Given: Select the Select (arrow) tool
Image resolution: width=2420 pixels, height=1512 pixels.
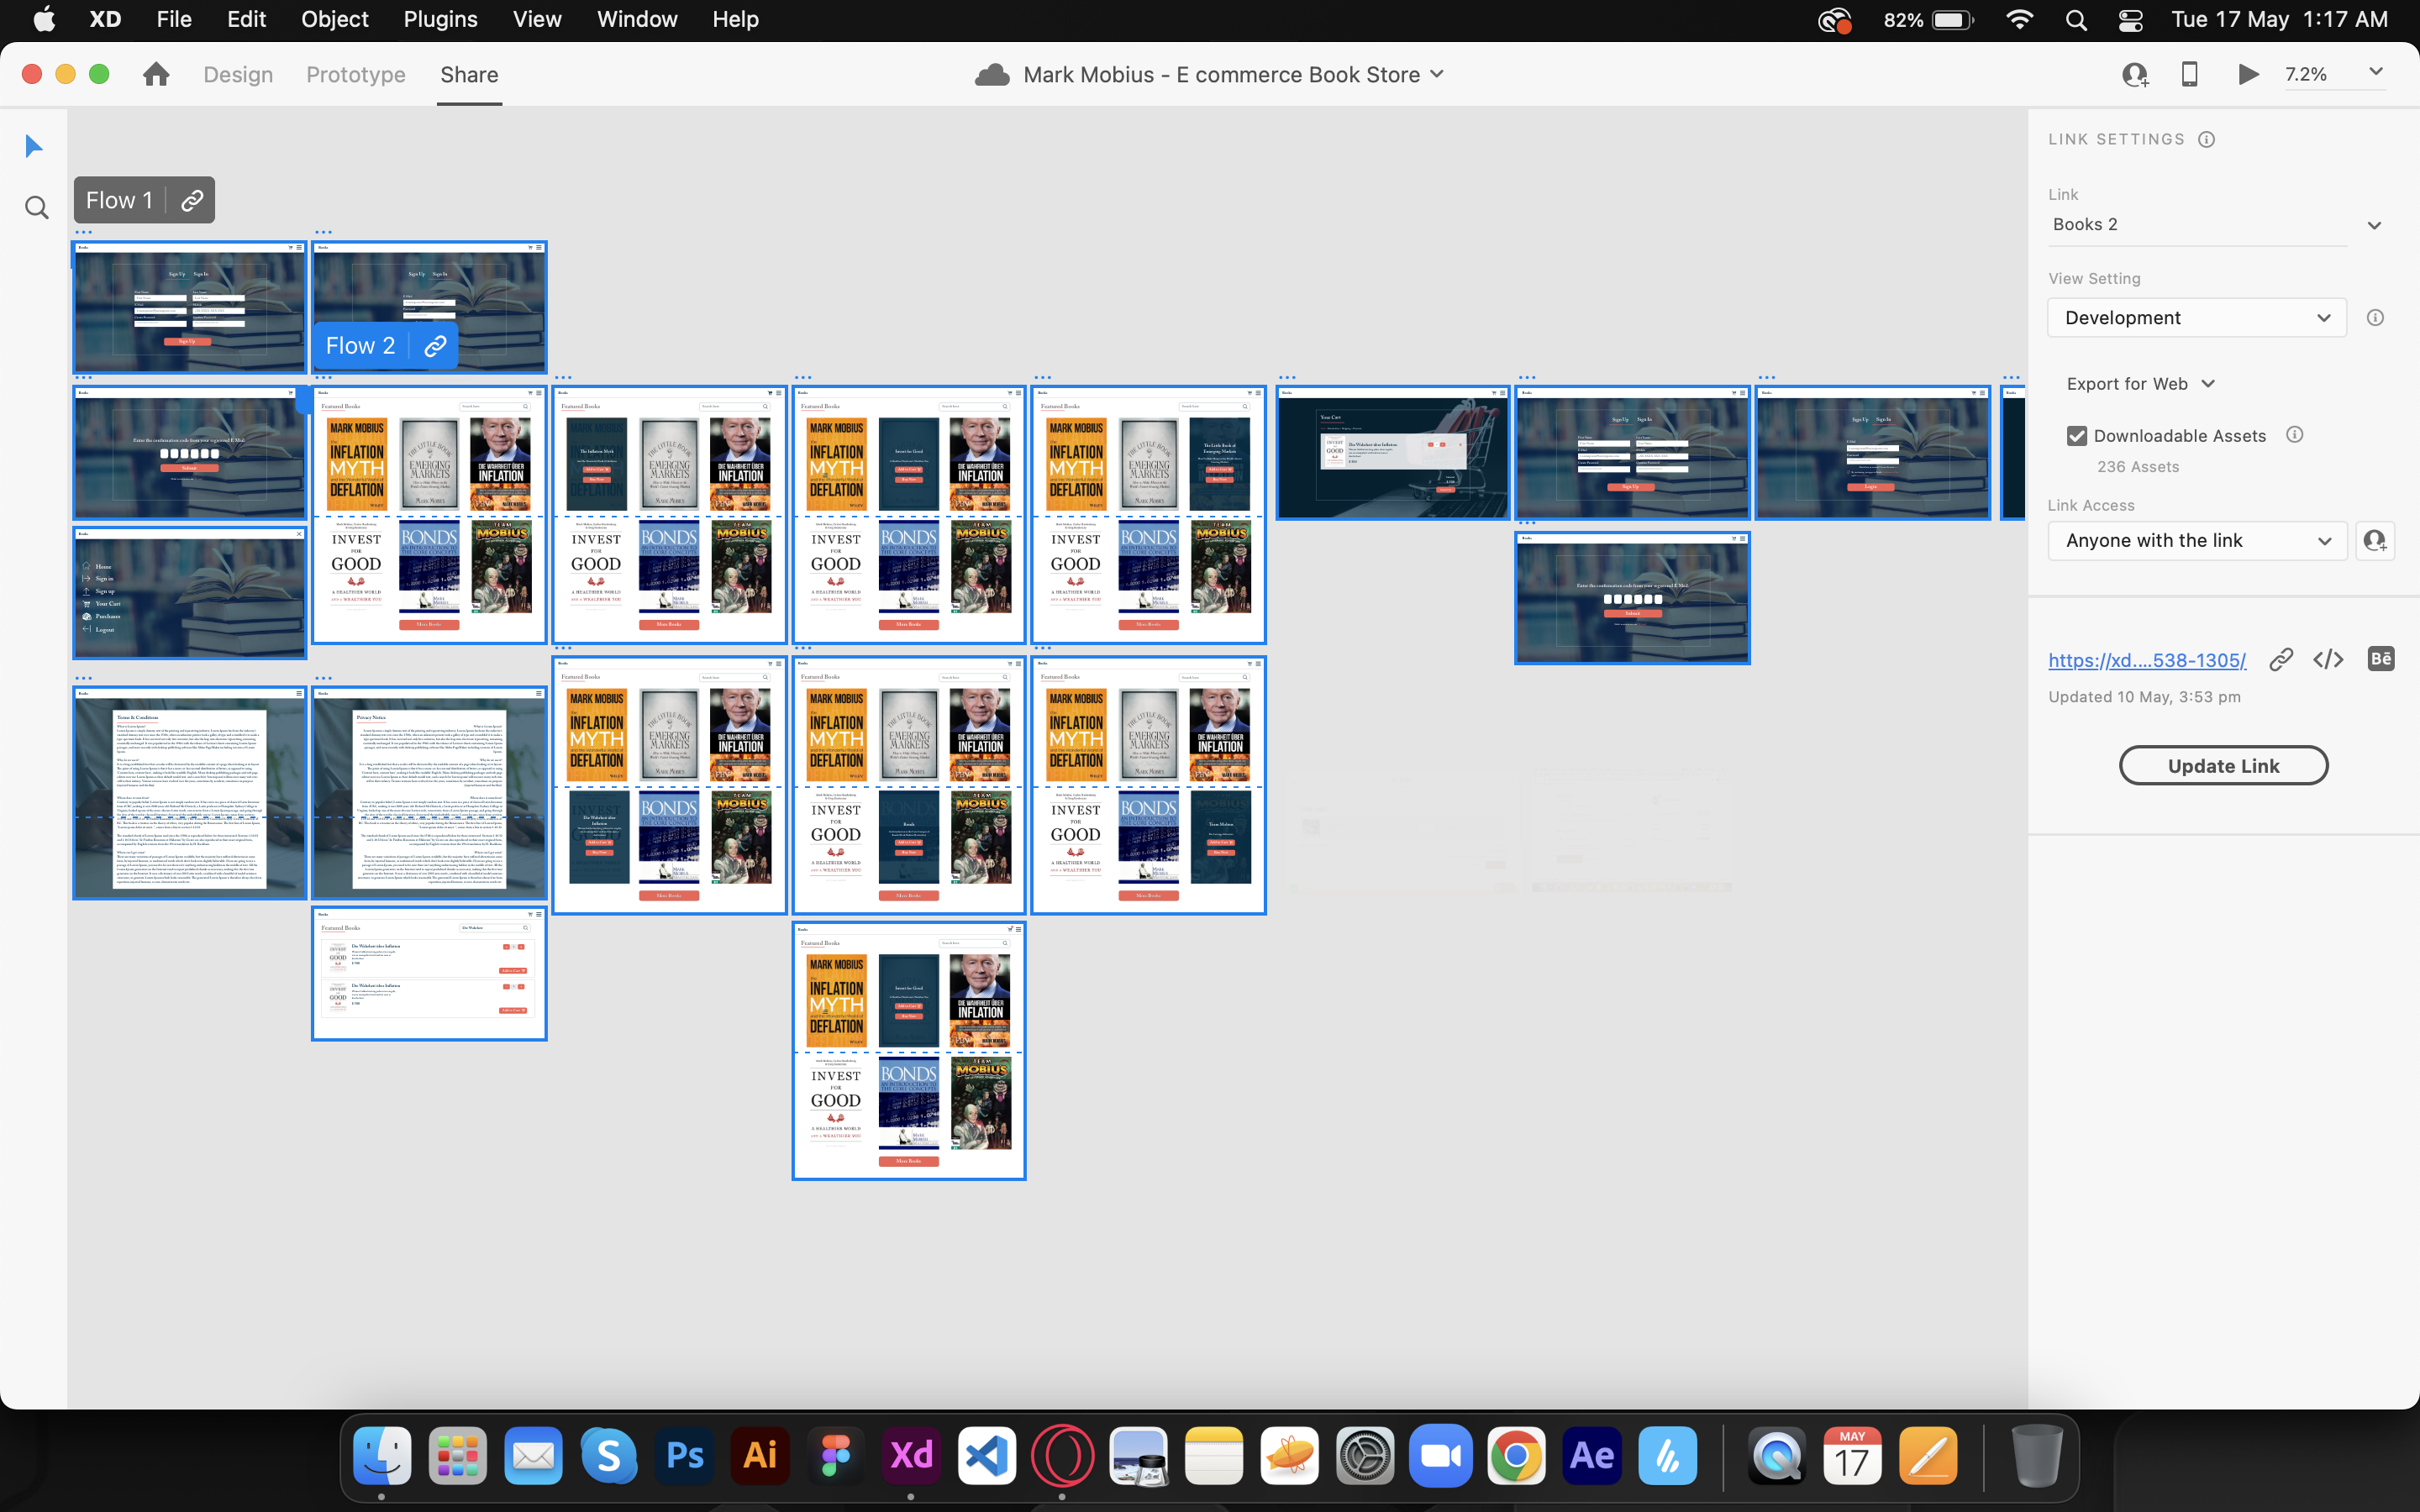Looking at the screenshot, I should [34, 146].
